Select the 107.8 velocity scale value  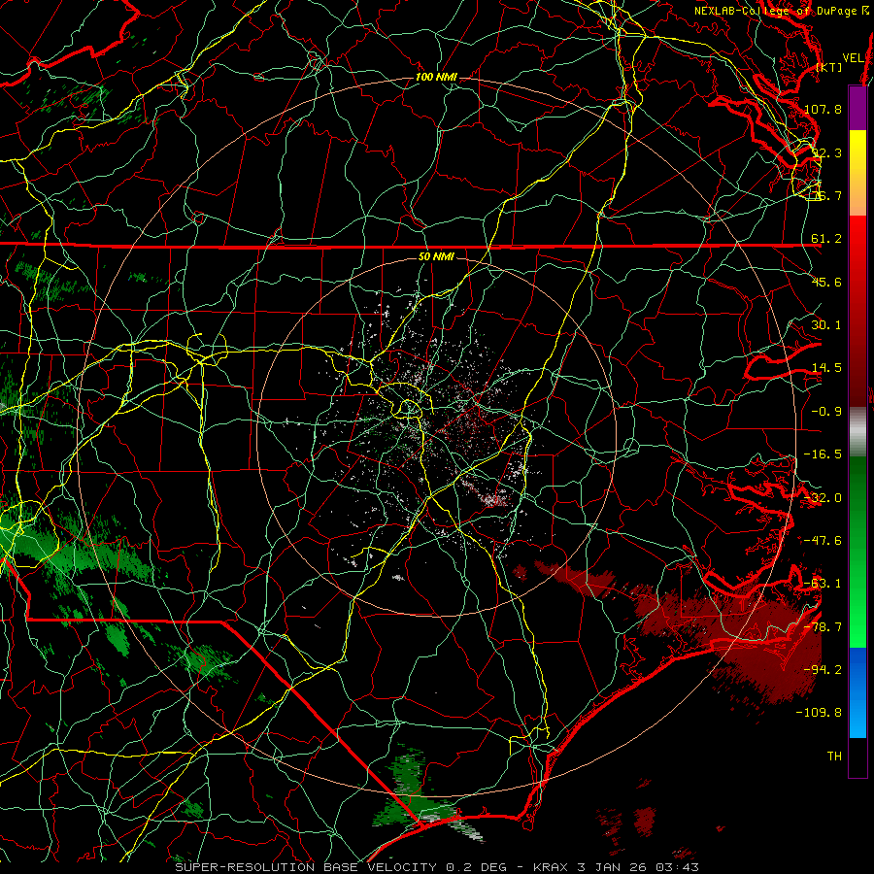pos(823,109)
